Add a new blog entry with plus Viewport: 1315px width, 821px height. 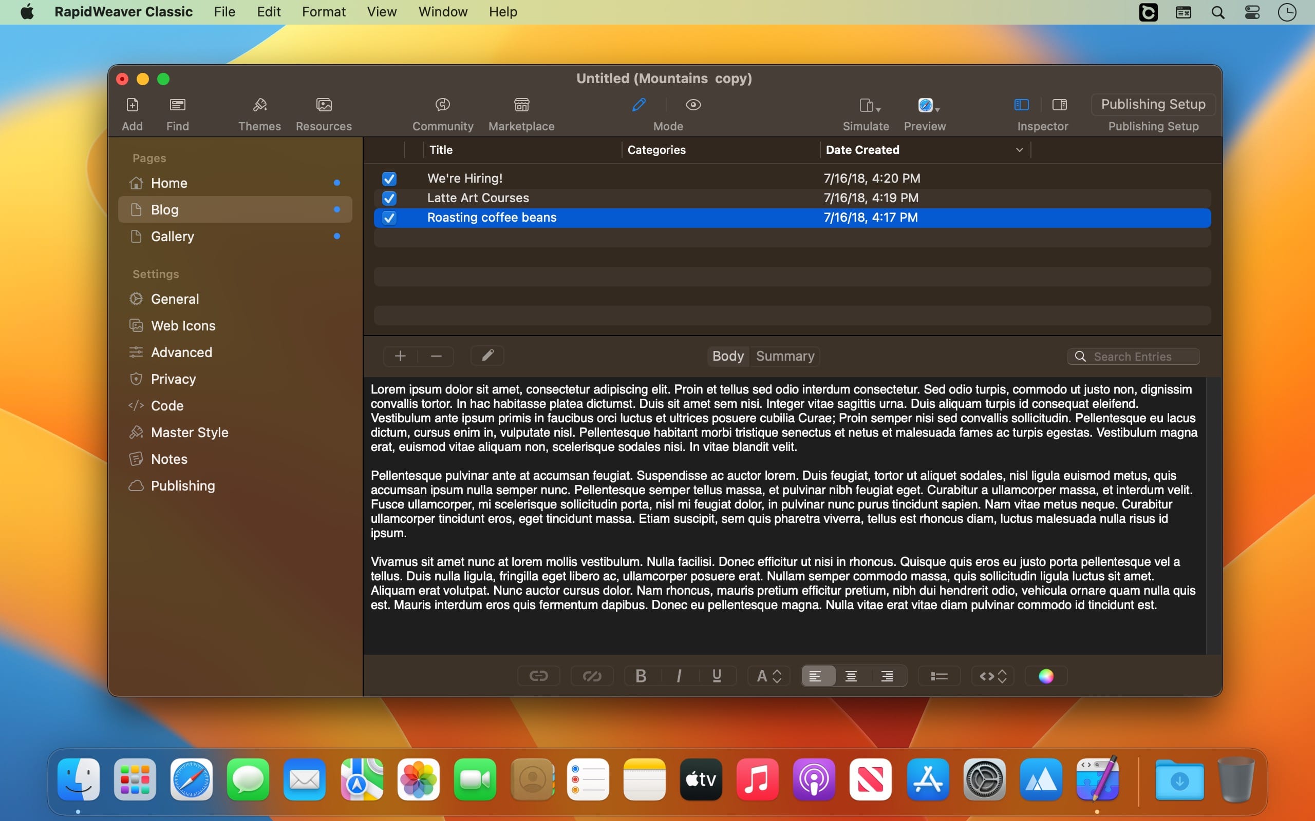(401, 356)
